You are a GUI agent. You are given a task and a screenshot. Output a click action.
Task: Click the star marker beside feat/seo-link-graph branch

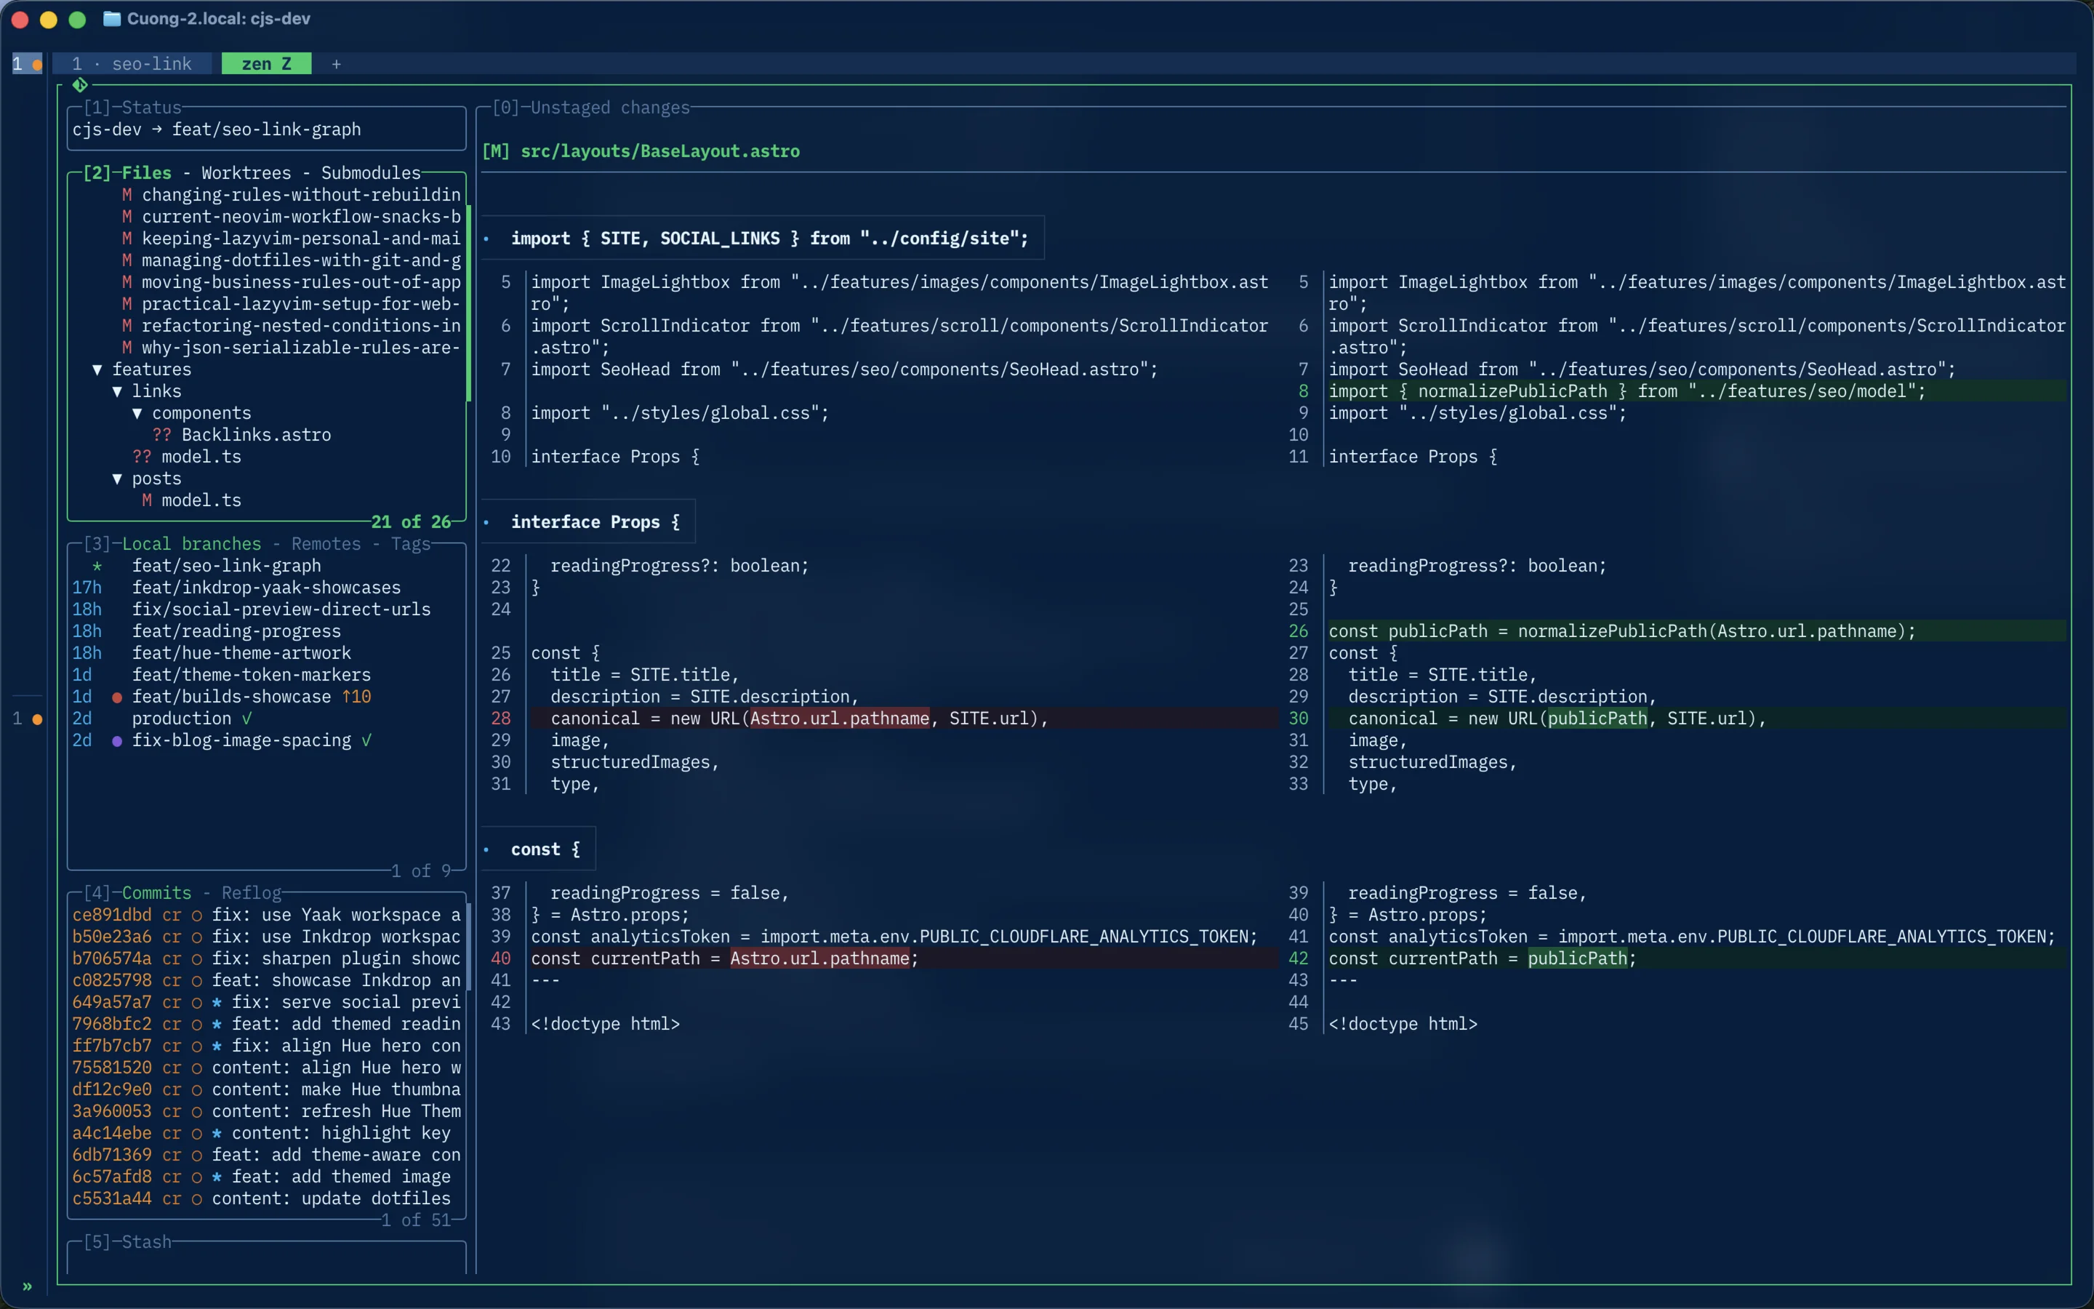[x=97, y=567]
